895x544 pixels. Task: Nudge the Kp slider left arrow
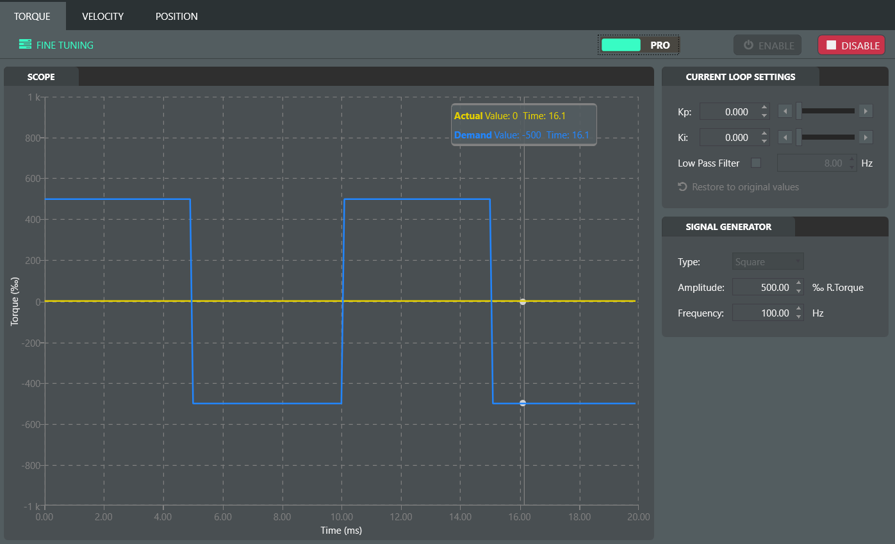tap(785, 111)
